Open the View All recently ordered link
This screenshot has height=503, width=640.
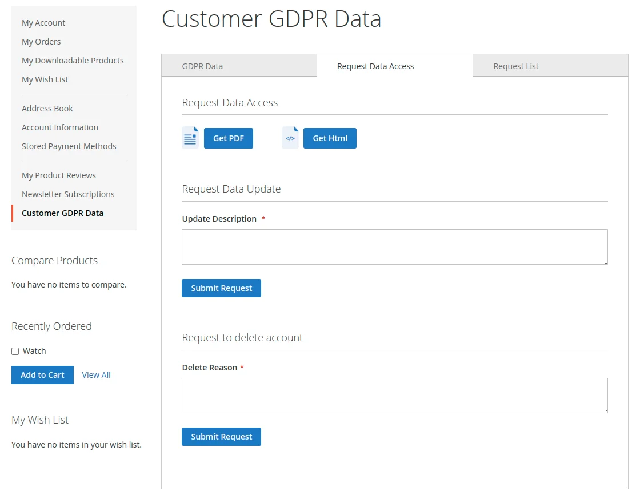96,375
